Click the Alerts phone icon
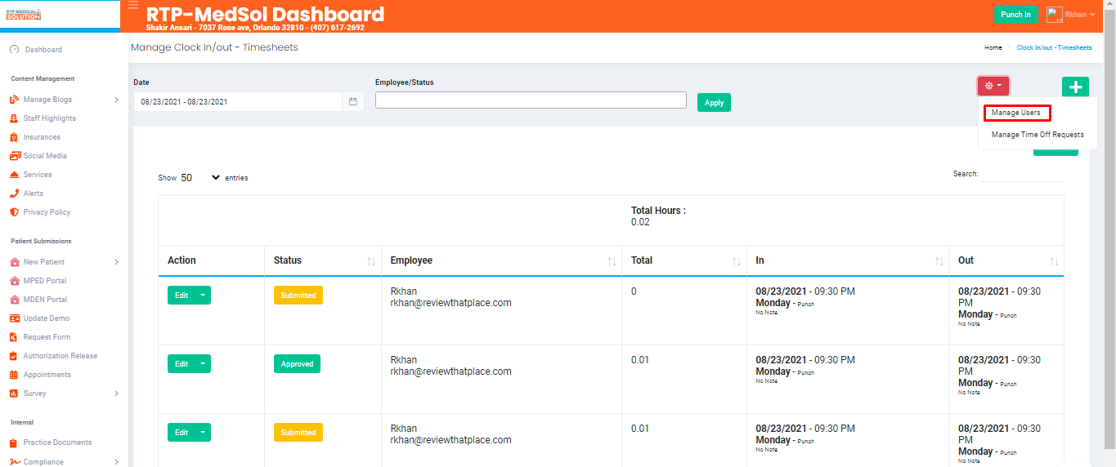The width and height of the screenshot is (1116, 467). [15, 193]
